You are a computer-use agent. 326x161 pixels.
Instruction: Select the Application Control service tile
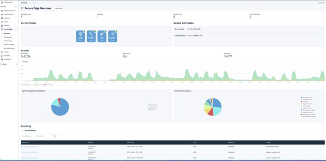pos(112,36)
